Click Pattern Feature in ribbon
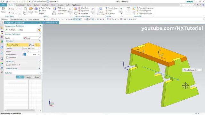Image resolution: width=205 pixels, height=115 pixels. coord(45,8)
